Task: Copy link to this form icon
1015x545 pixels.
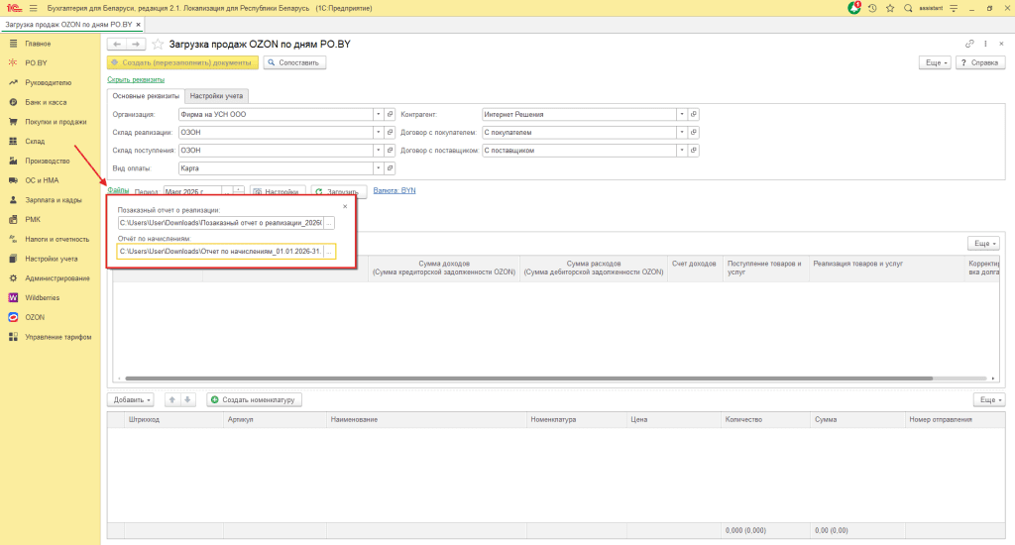Action: point(969,44)
